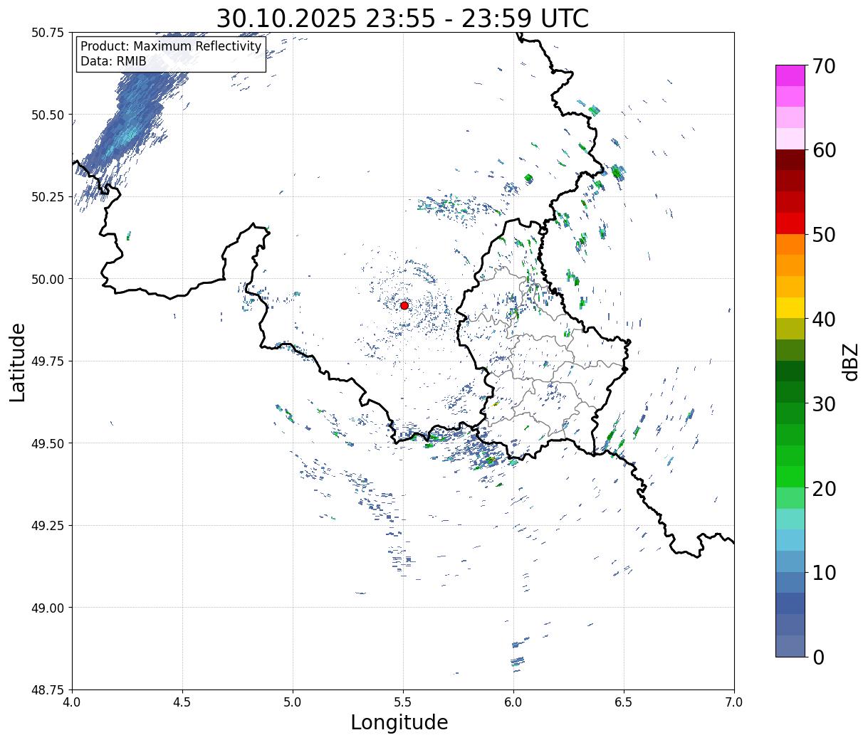Click the x-axis tick label 7.0
The image size is (868, 740).
[734, 702]
